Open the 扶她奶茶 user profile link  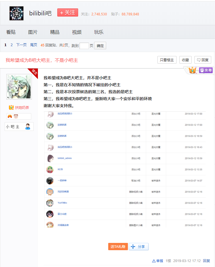[x=22, y=107]
